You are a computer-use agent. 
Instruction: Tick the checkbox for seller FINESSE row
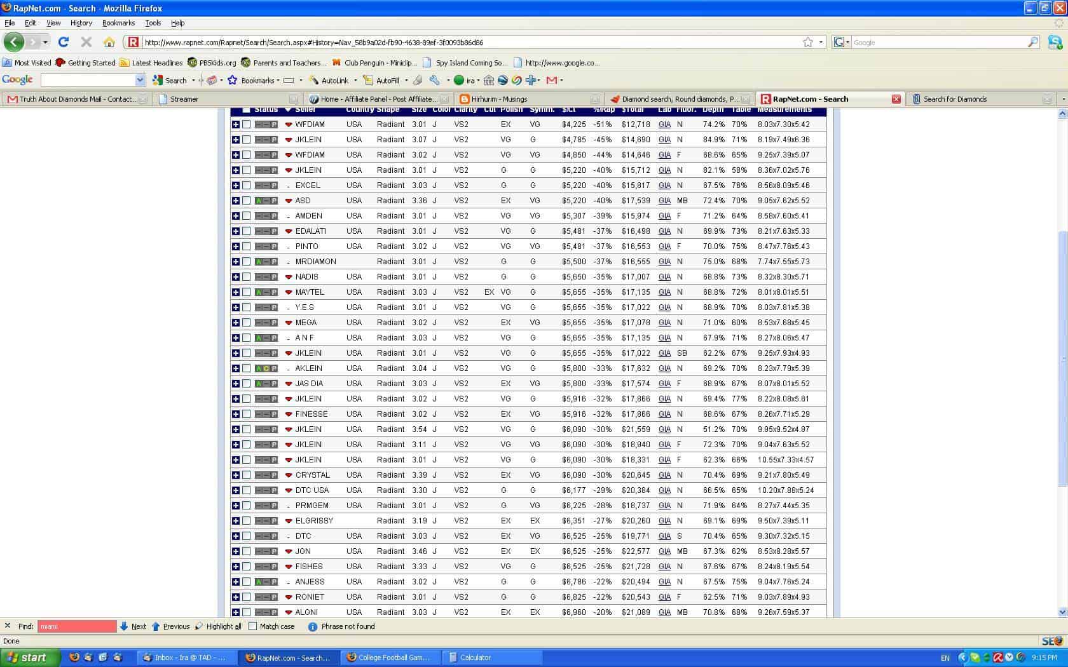(247, 414)
